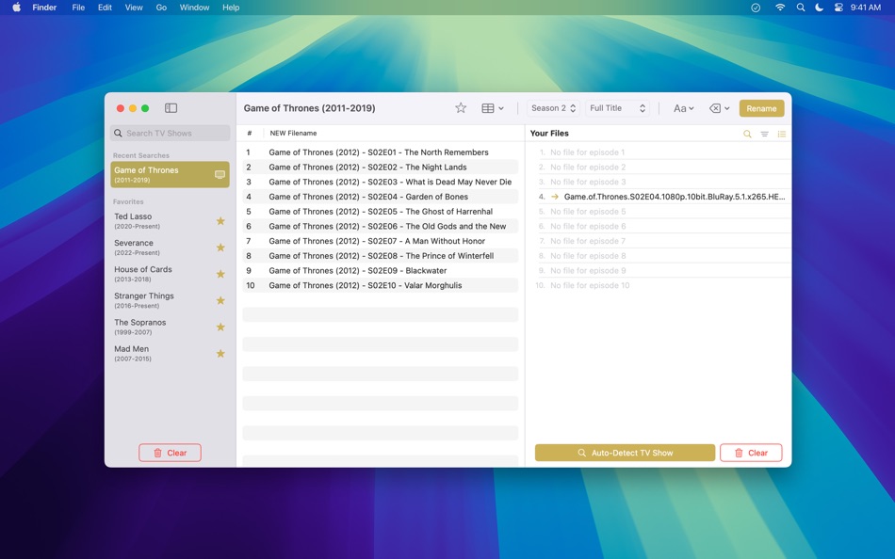The height and width of the screenshot is (559, 895).
Task: Click No file for episode 10 placeholder
Action: (590, 285)
